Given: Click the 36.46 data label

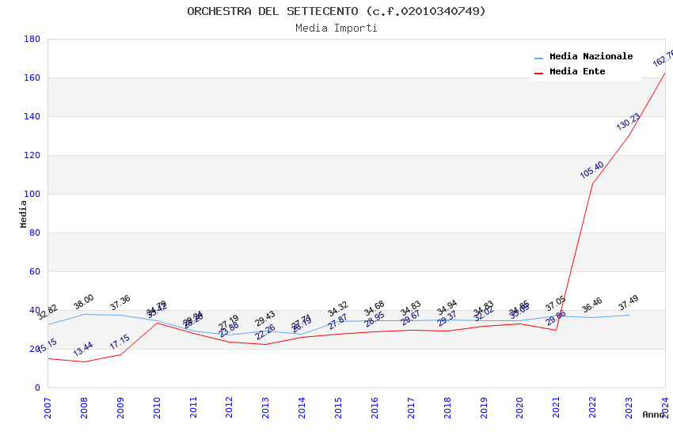Looking at the screenshot, I should coord(592,304).
